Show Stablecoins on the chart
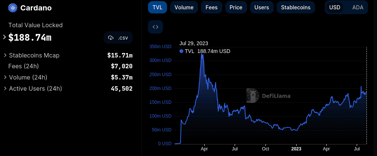377x156 pixels. pos(296,7)
